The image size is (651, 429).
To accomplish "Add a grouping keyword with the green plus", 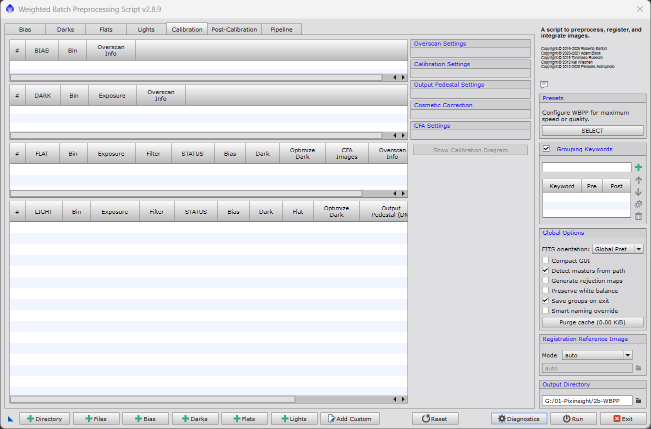I will 638,167.
